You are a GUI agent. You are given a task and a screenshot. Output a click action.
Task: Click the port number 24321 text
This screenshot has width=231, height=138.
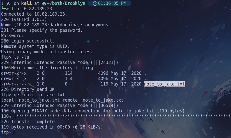pyautogui.click(x=107, y=62)
